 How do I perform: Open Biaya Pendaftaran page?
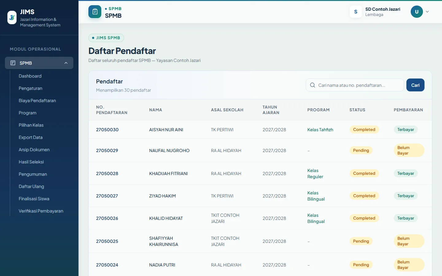click(x=37, y=101)
